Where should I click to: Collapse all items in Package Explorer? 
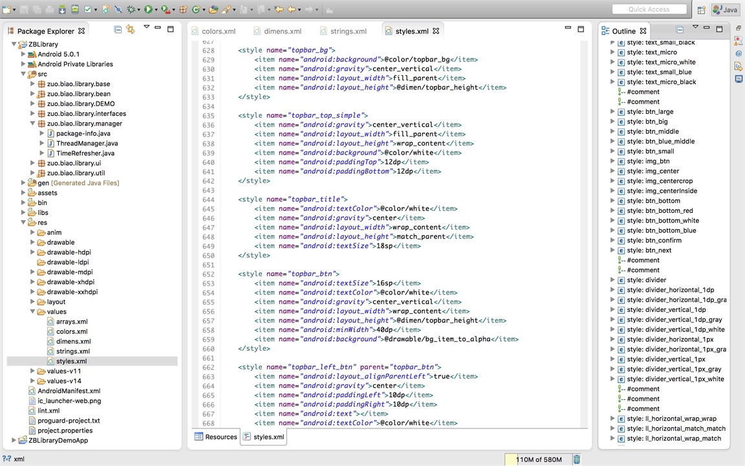click(x=118, y=30)
